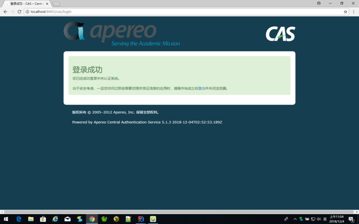Click the green-blue S icon in the taskbar

pyautogui.click(x=80, y=219)
